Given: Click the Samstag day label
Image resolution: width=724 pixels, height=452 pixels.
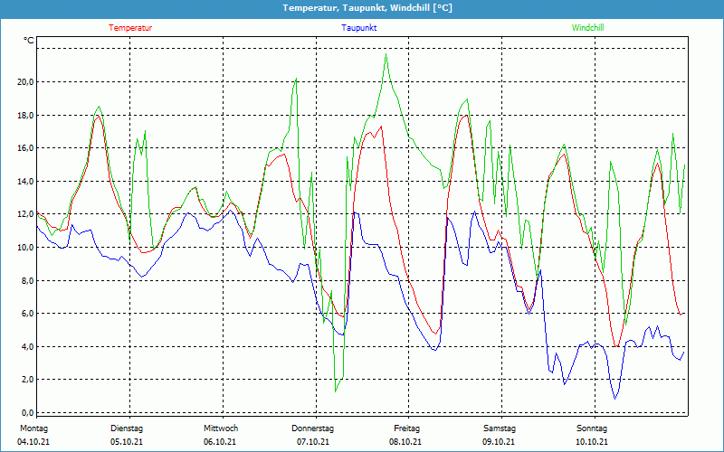Looking at the screenshot, I should (x=499, y=428).
